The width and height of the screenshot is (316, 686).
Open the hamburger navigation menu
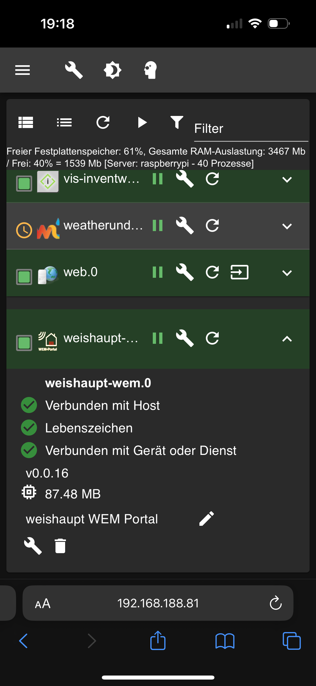tap(23, 70)
